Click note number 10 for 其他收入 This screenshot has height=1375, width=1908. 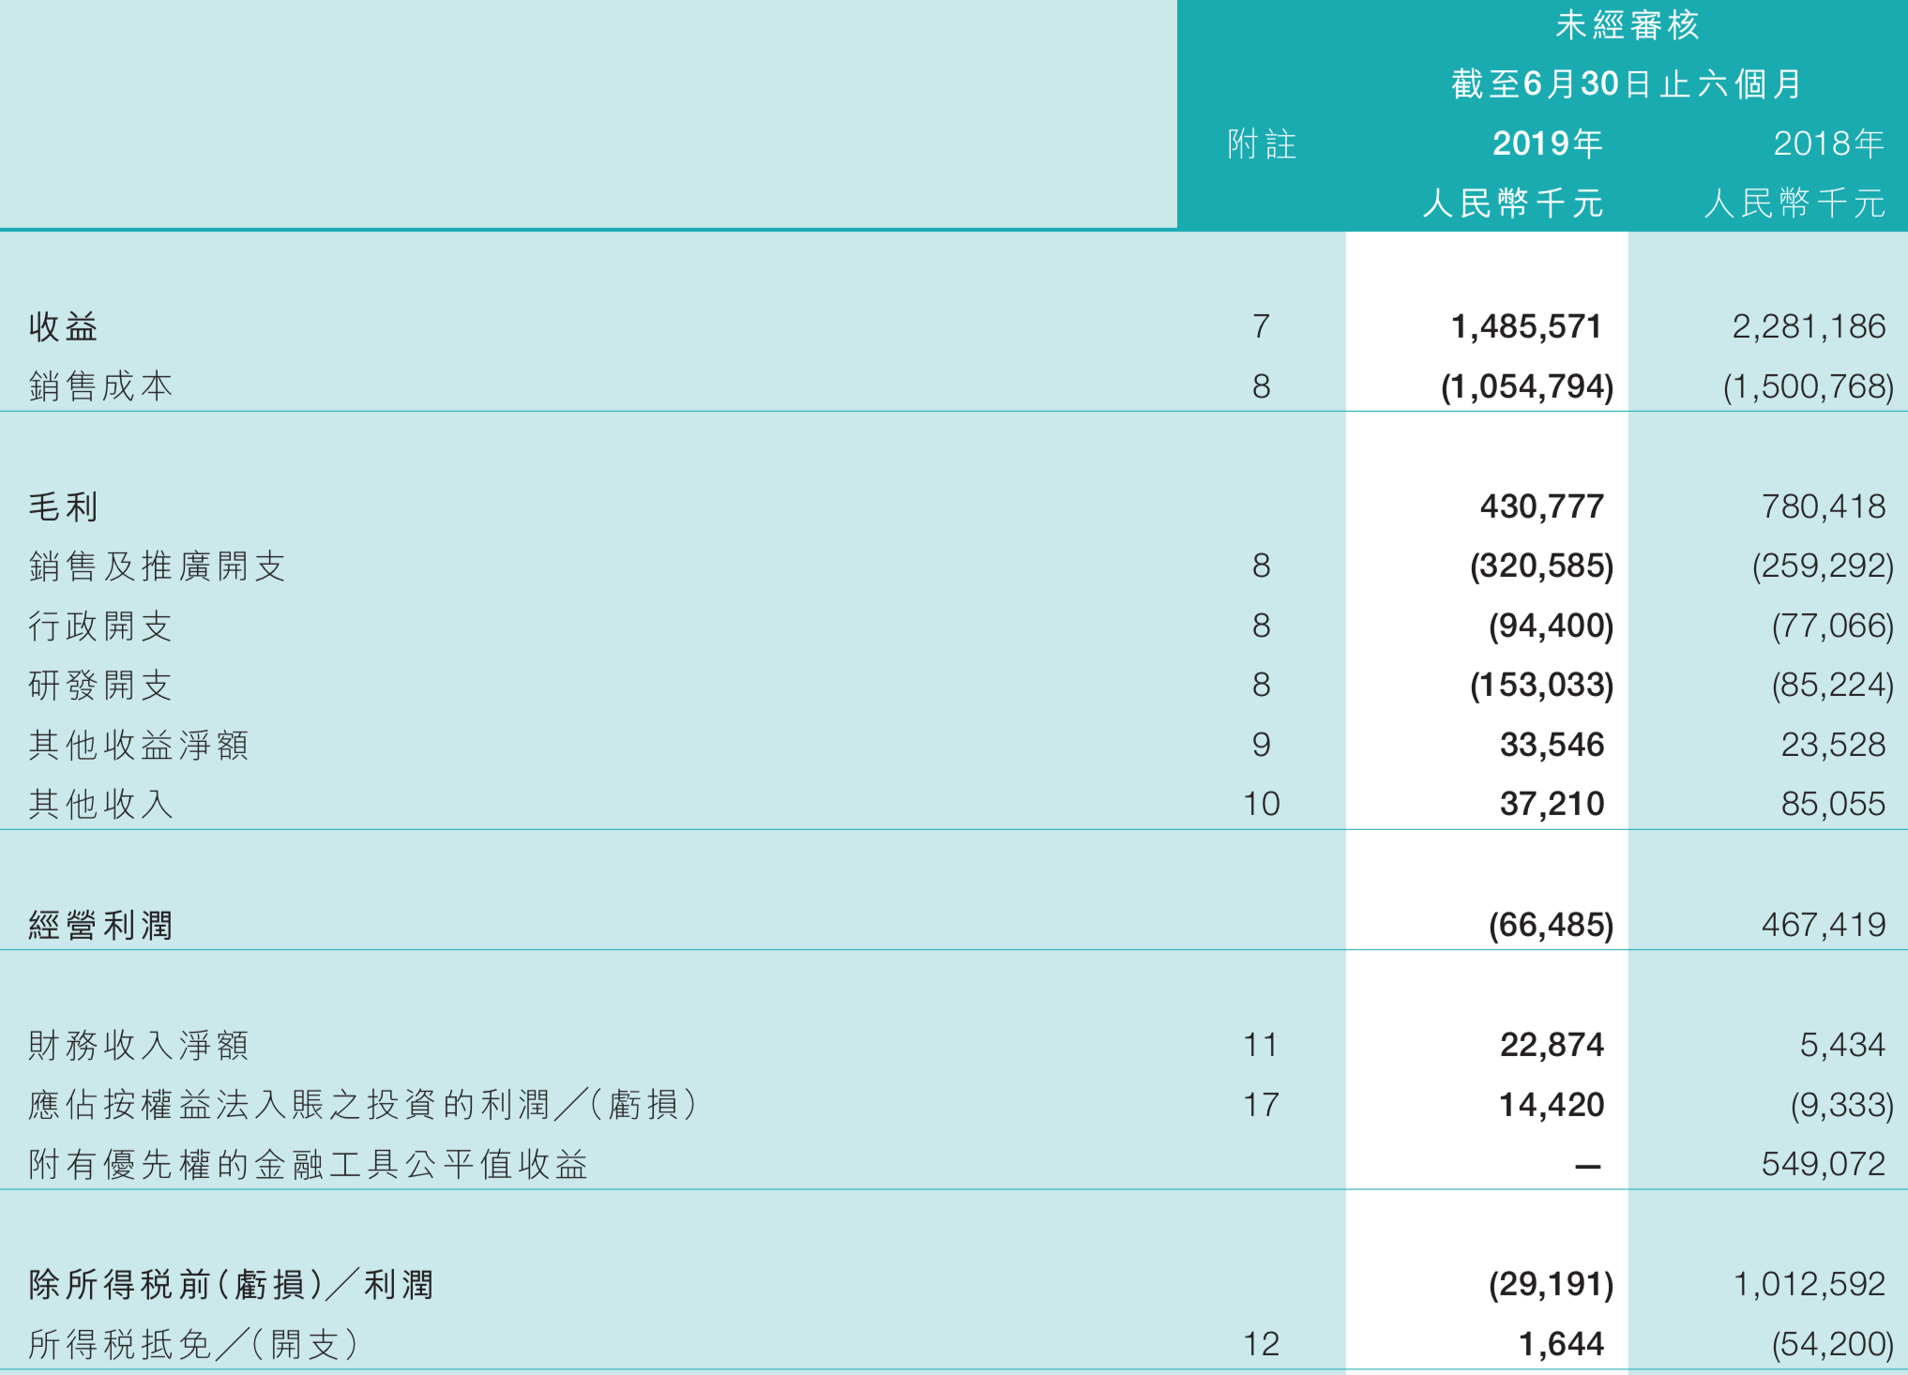(x=1261, y=804)
